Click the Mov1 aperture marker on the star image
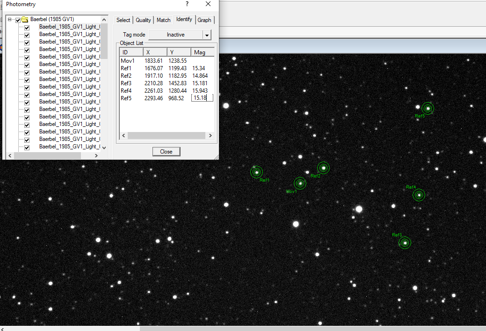This screenshot has height=331, width=486. pos(300,184)
